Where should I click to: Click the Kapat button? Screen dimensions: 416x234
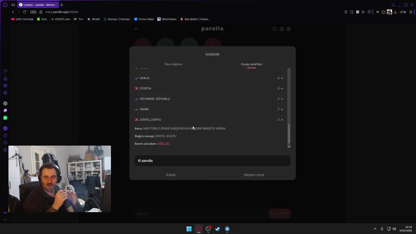coord(171,175)
